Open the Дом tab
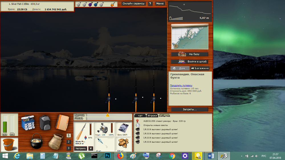 coord(180,68)
